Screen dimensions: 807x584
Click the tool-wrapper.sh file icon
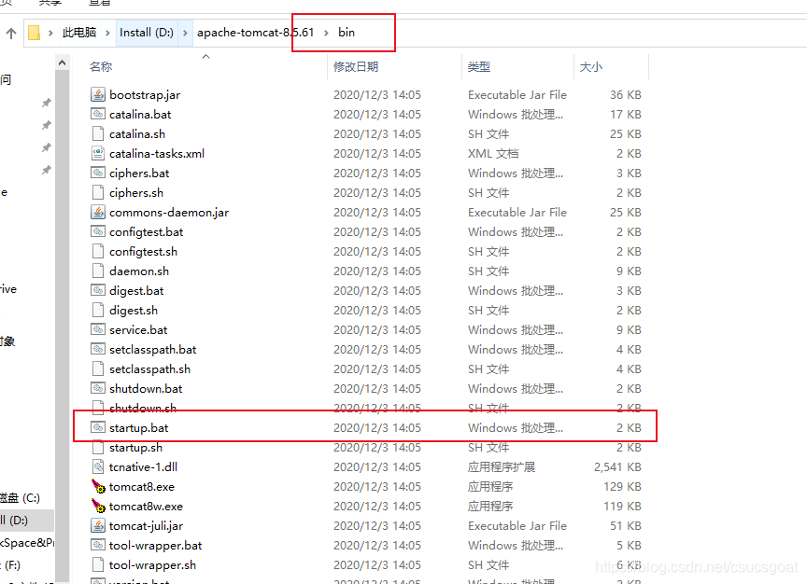(x=98, y=564)
